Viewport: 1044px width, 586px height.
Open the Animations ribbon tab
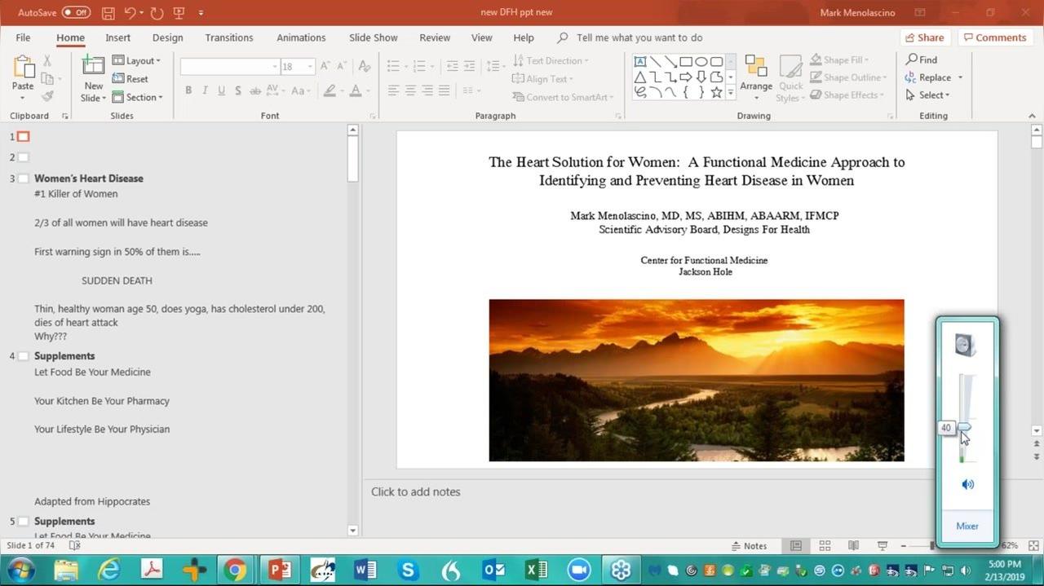point(301,37)
